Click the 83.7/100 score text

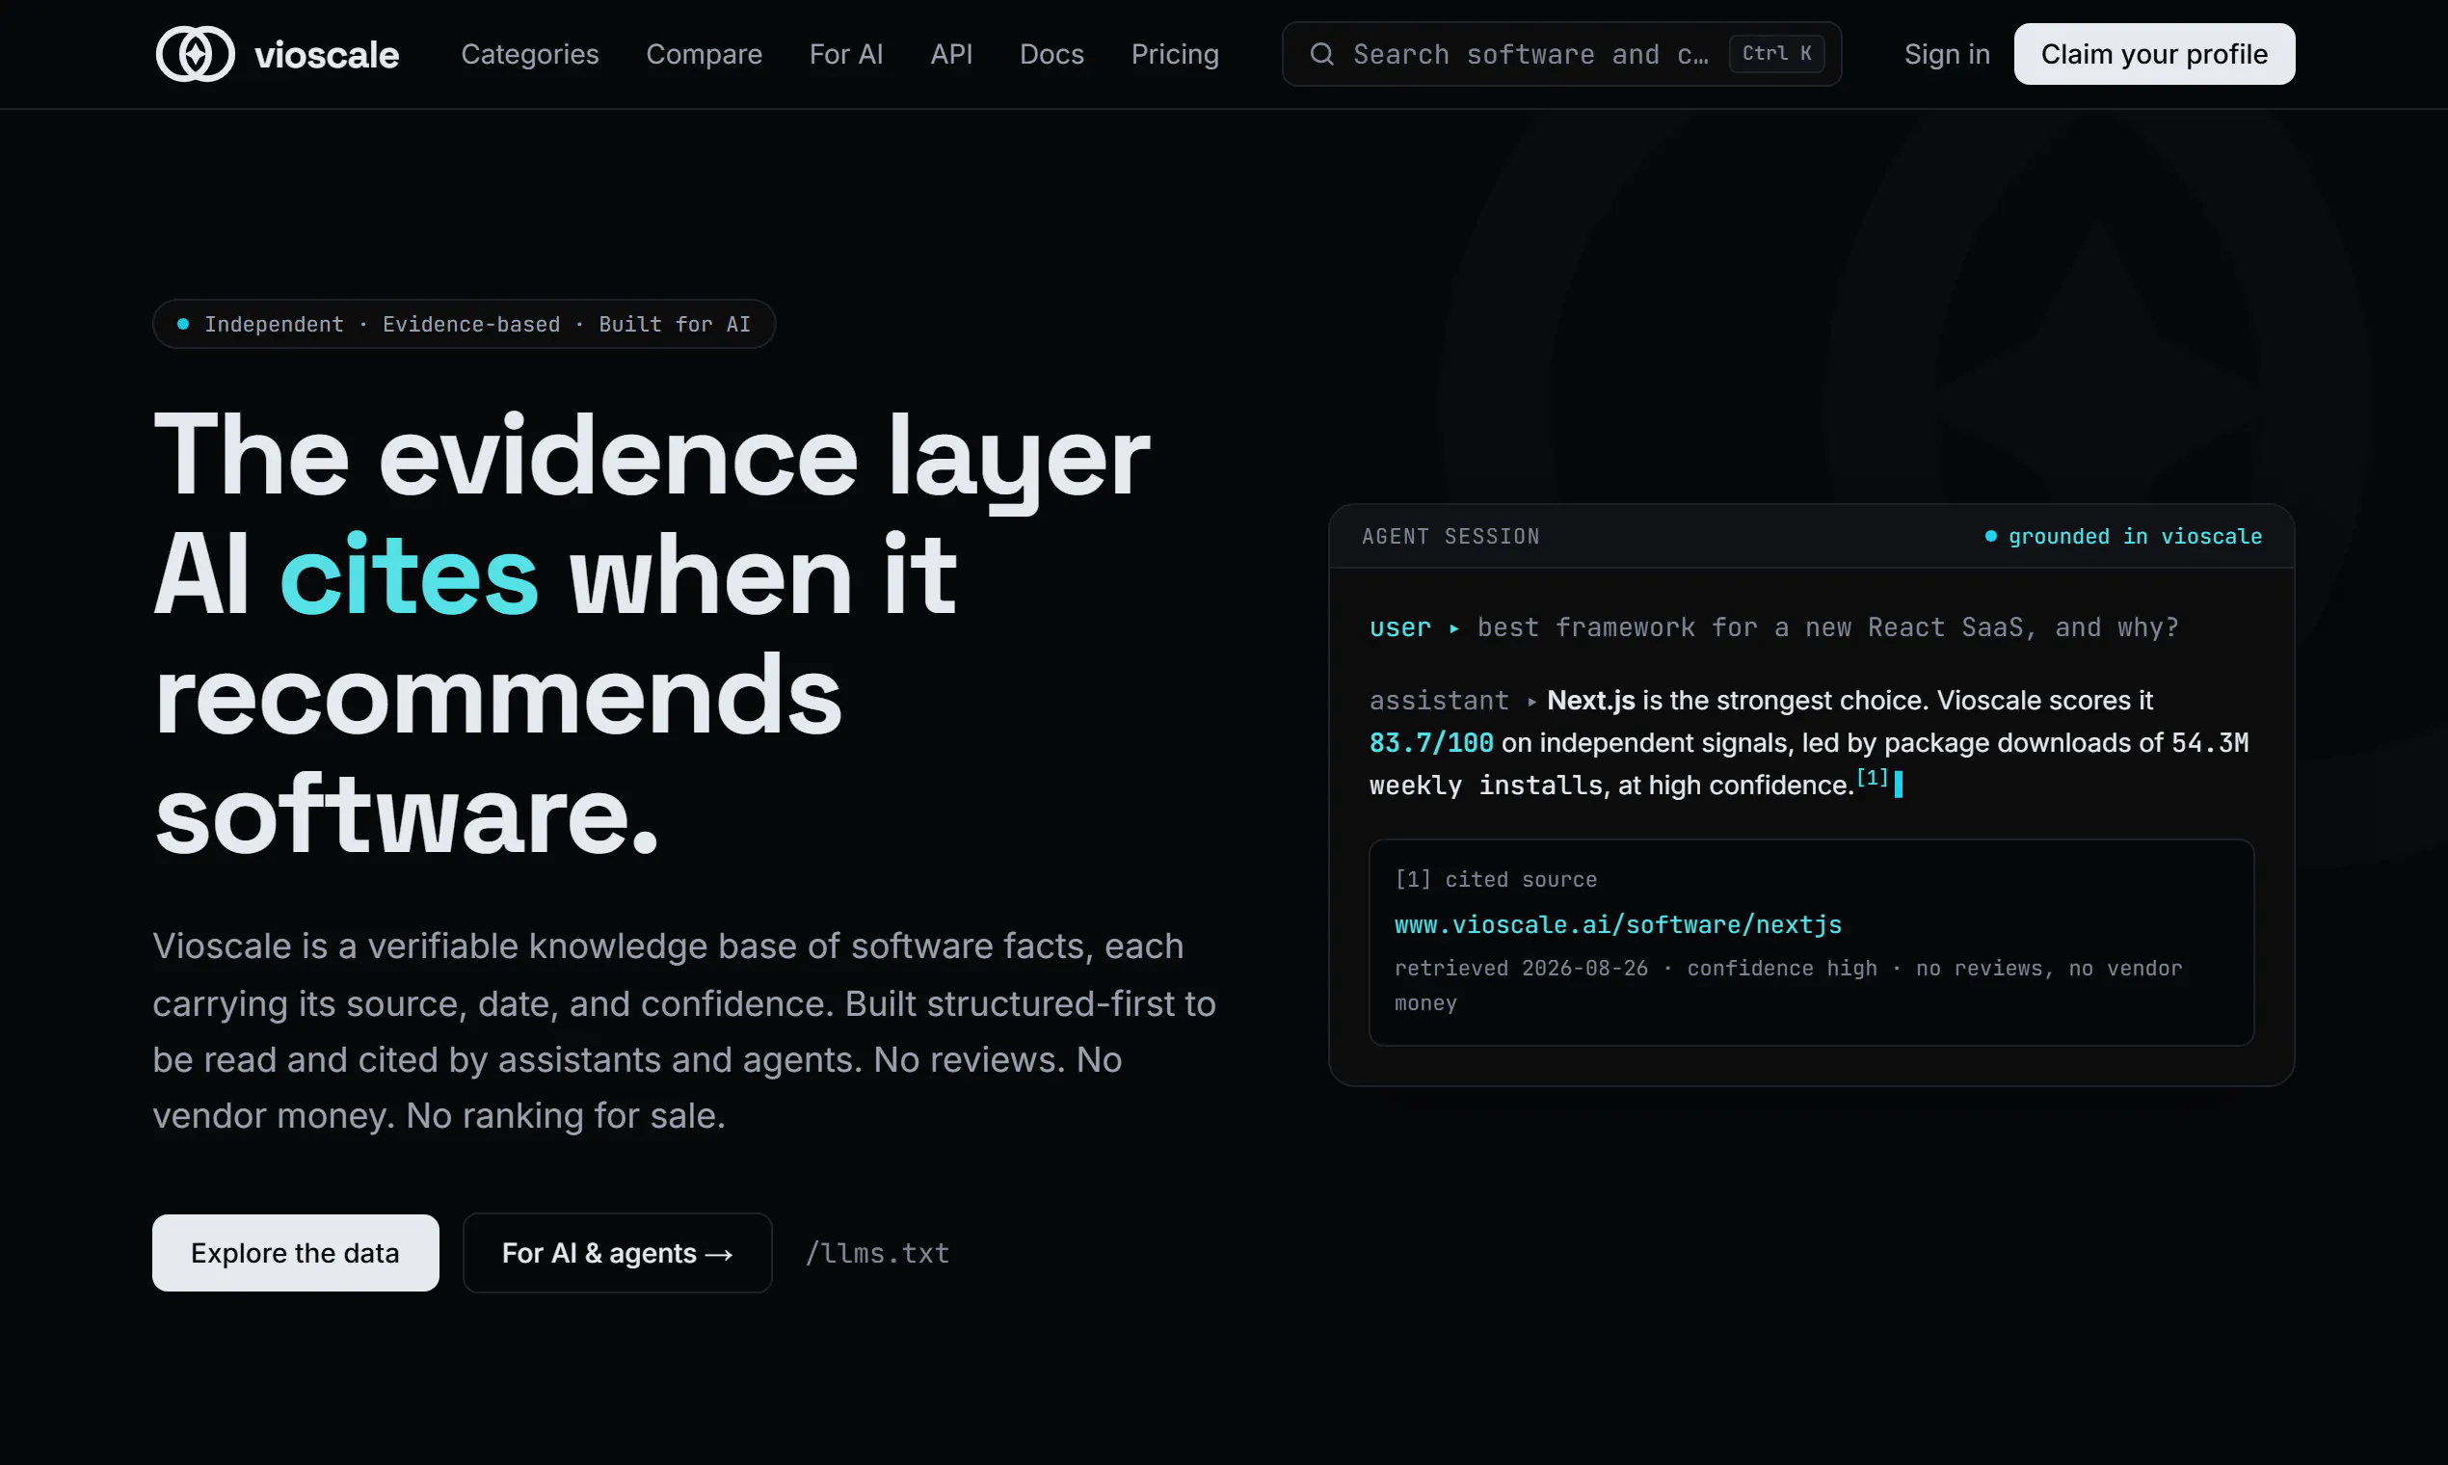[1430, 742]
